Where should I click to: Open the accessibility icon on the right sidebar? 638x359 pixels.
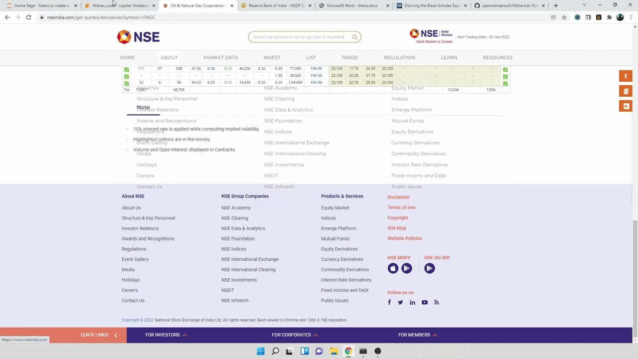626,76
